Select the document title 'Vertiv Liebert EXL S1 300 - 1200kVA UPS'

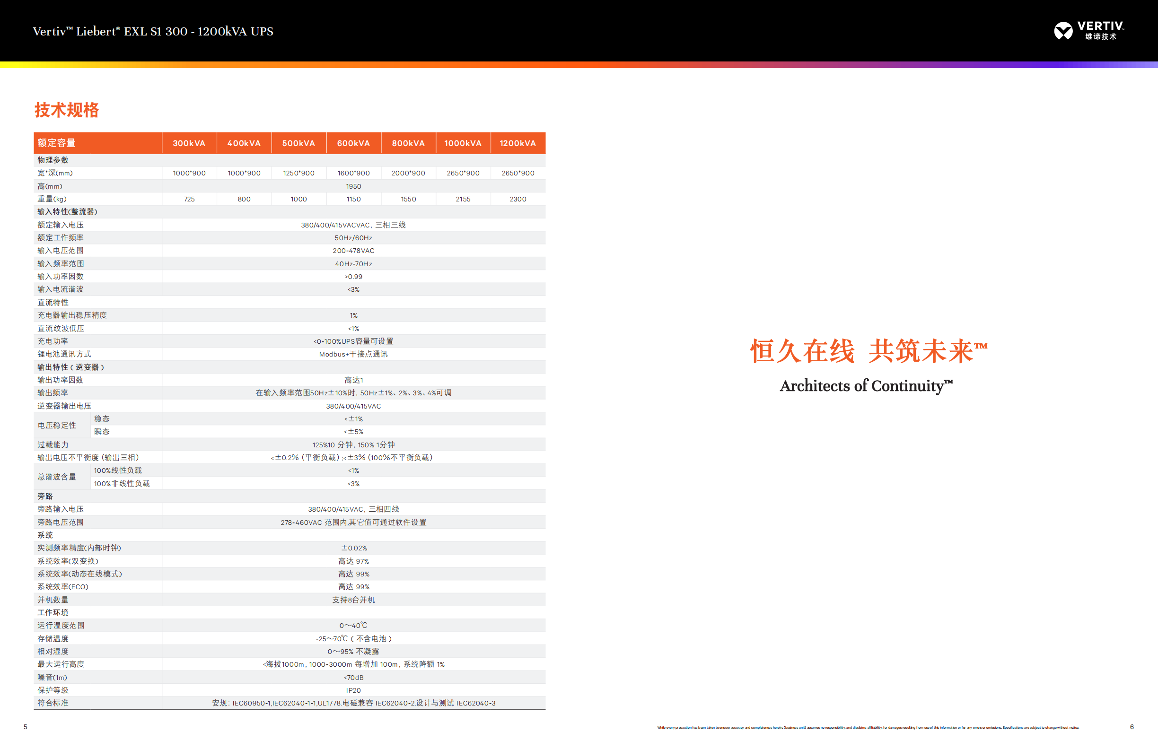[x=153, y=32]
